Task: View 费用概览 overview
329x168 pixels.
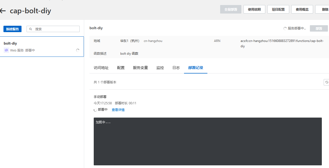Action: click(x=302, y=9)
